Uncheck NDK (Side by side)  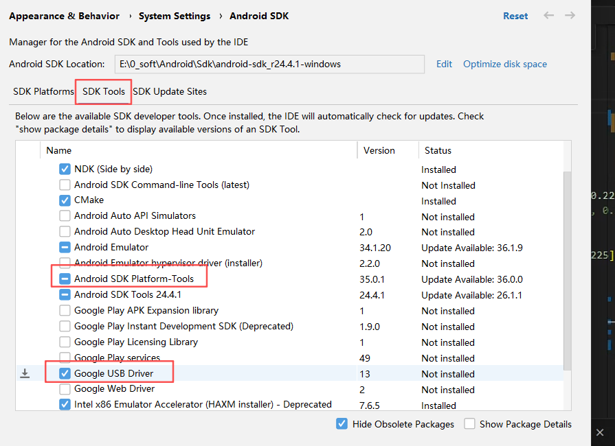65,169
